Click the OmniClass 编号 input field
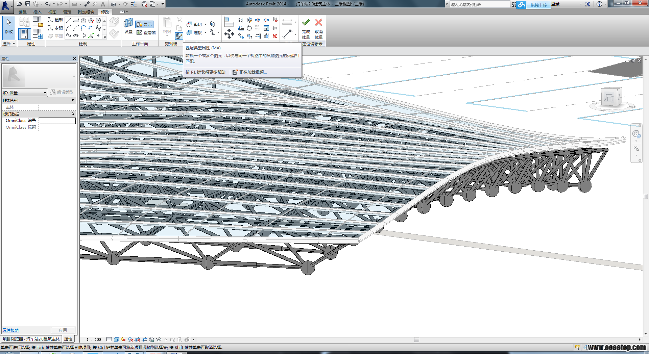 [x=57, y=121]
